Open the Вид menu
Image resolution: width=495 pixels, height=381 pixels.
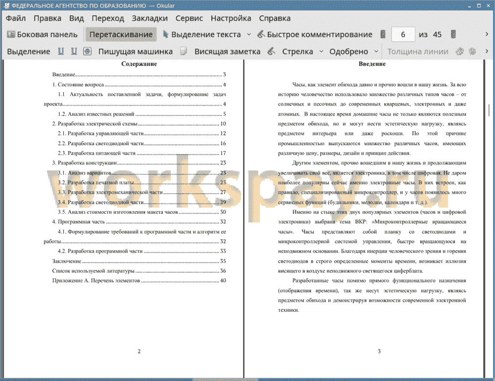[76, 18]
